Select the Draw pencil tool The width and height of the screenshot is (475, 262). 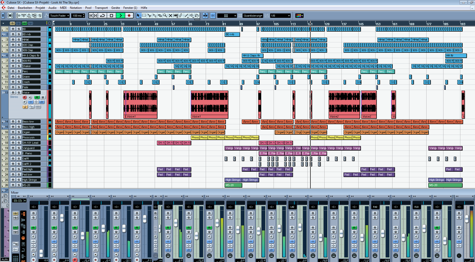coord(180,15)
